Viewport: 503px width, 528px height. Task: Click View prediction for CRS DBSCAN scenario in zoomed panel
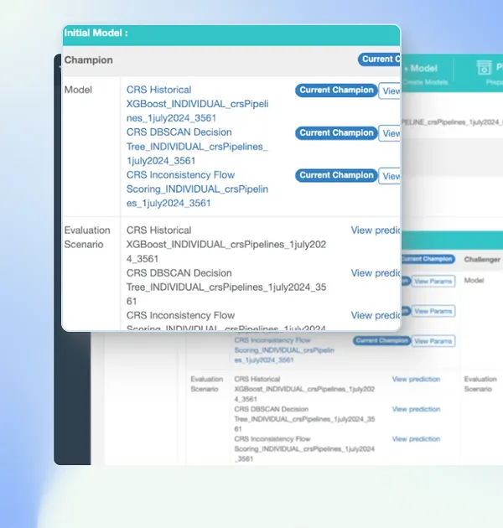[376, 273]
